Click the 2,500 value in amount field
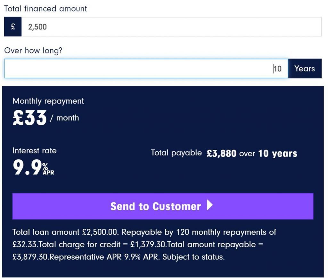The height and width of the screenshot is (278, 328). tap(37, 27)
